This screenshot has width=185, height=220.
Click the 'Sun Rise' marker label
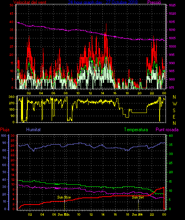click(64, 197)
